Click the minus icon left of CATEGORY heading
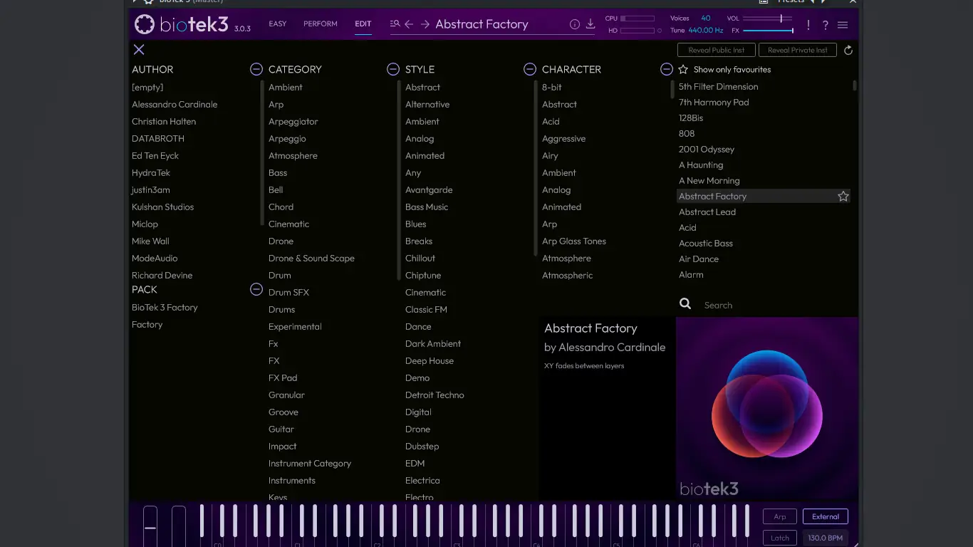The width and height of the screenshot is (973, 547). point(256,69)
